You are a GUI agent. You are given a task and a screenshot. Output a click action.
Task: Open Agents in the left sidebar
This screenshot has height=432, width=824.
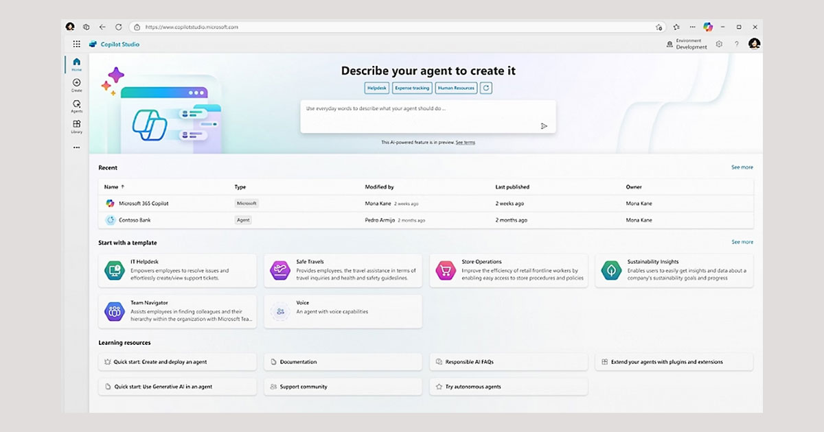tap(76, 106)
